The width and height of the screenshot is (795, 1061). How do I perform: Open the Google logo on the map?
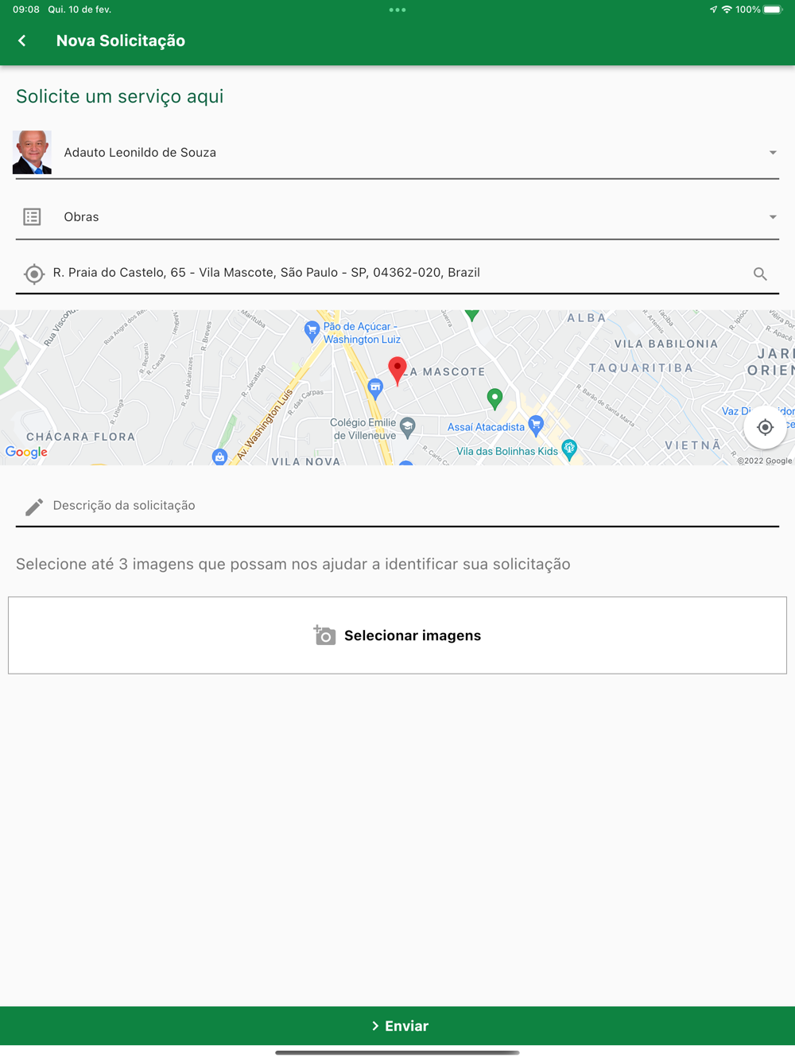[26, 452]
